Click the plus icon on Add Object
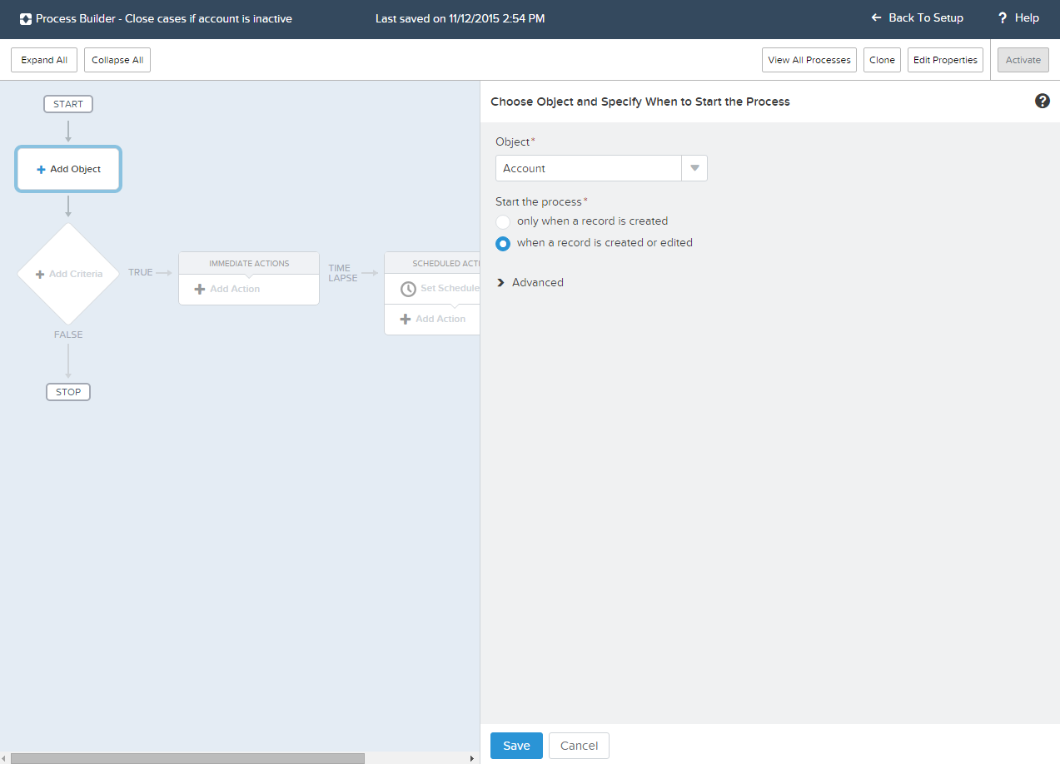 [41, 169]
